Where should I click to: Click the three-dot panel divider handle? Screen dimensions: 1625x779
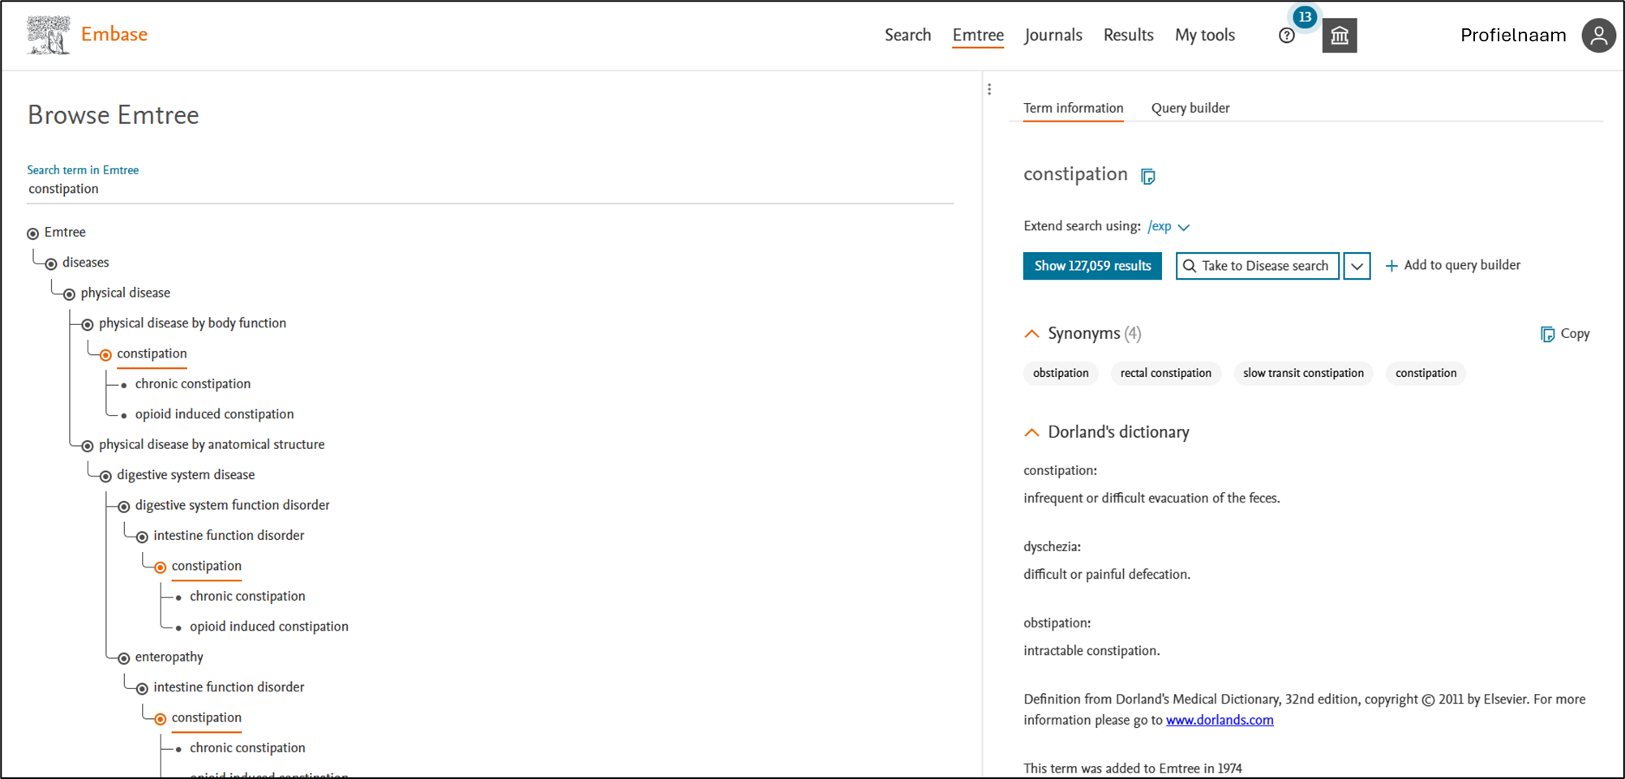pos(989,89)
